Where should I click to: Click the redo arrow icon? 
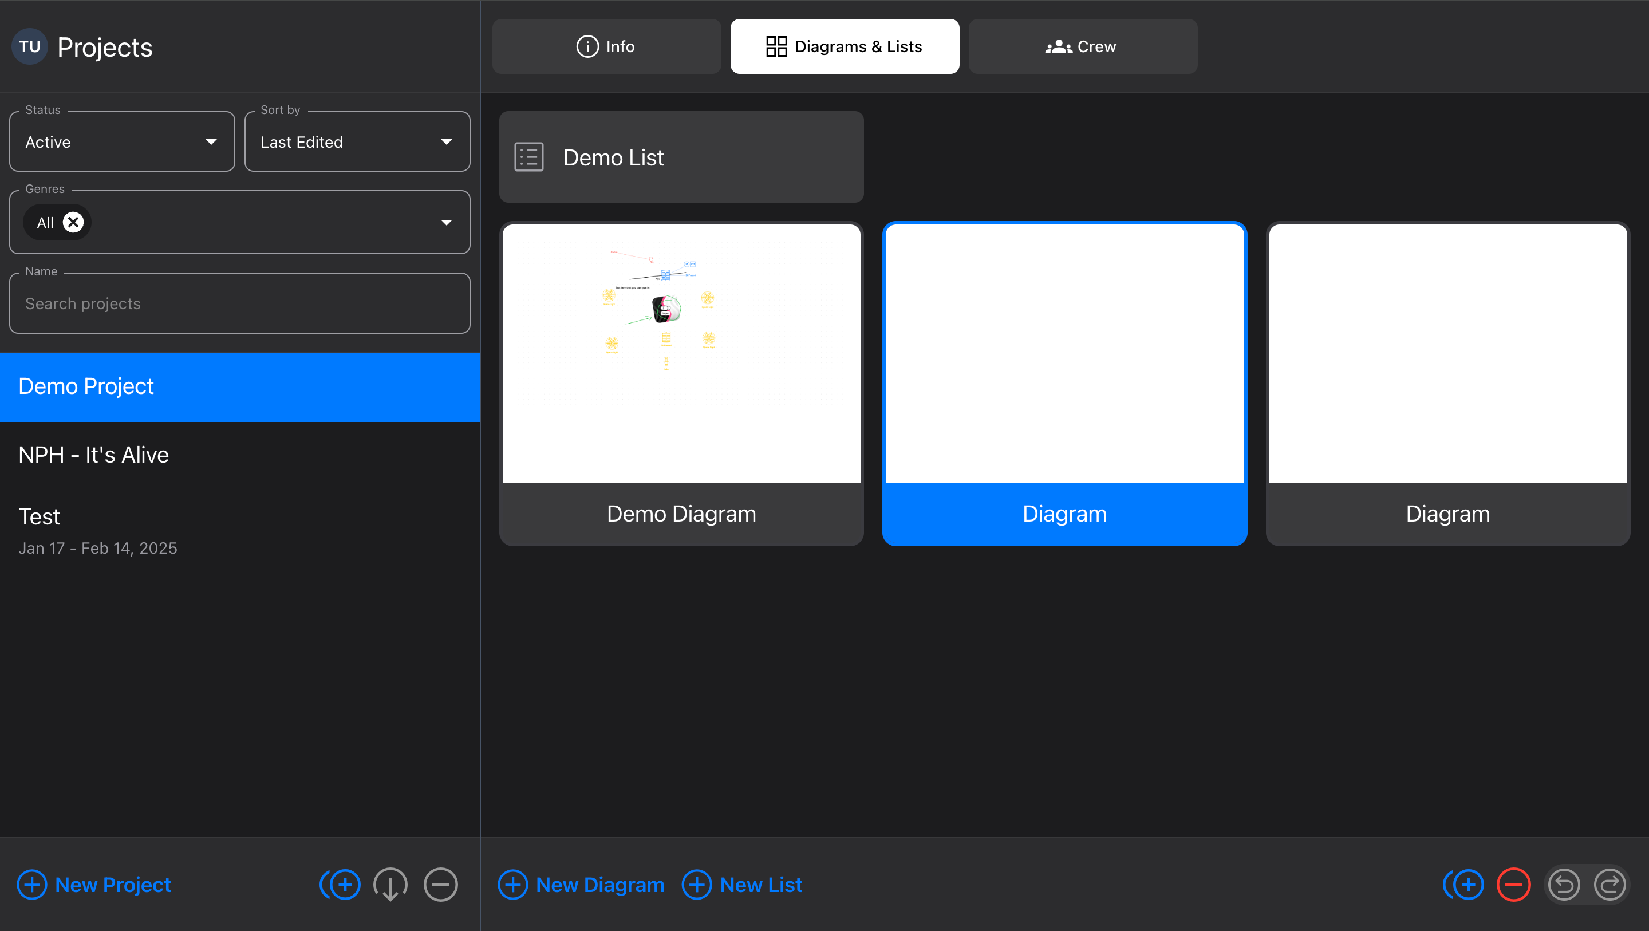pyautogui.click(x=1610, y=885)
